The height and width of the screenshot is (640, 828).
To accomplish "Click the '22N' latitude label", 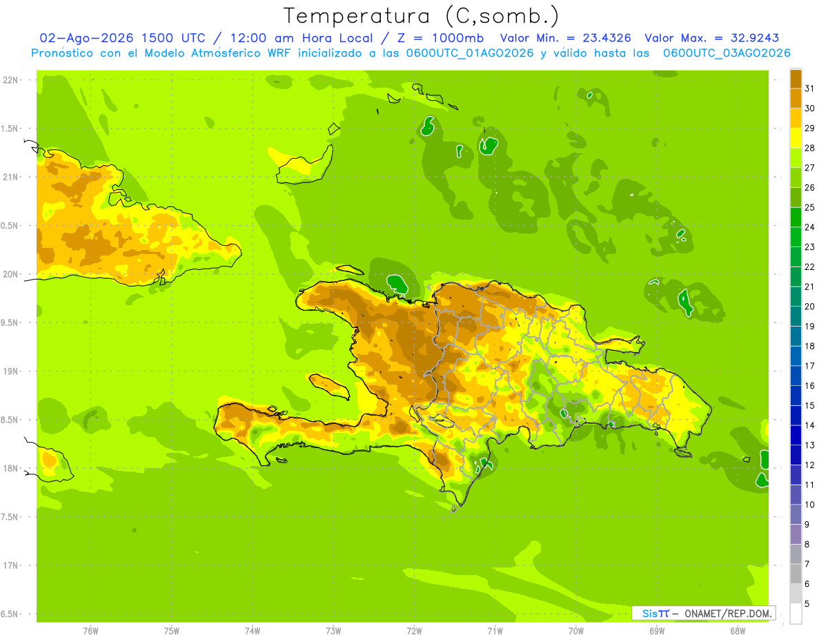I will pos(11,80).
